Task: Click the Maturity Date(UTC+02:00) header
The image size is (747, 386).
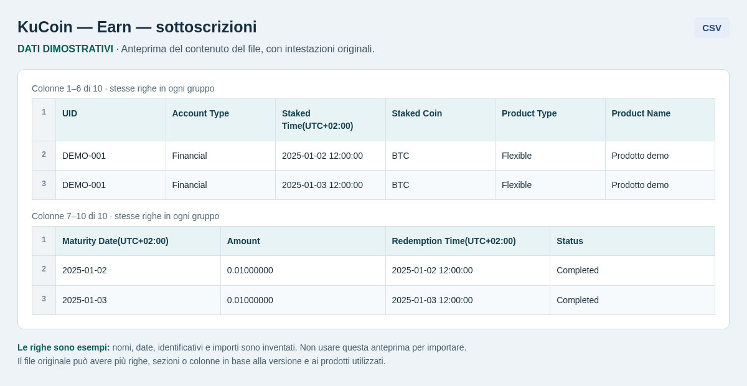Action: pos(138,241)
